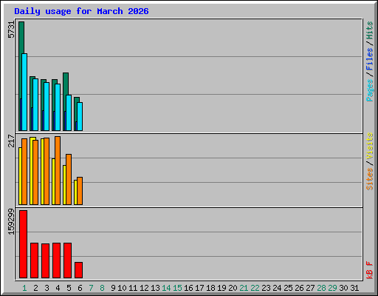The width and height of the screenshot is (378, 296).
Task: Click the green day 7 axis label
Action: pyautogui.click(x=91, y=288)
